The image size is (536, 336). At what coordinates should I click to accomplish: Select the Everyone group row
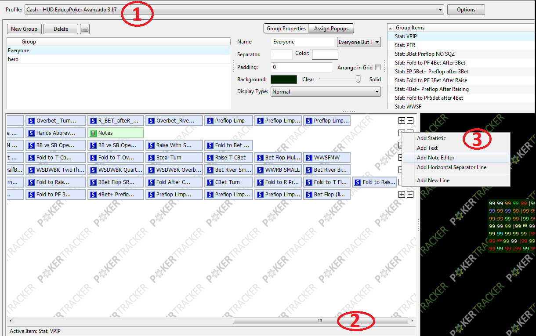pos(119,51)
